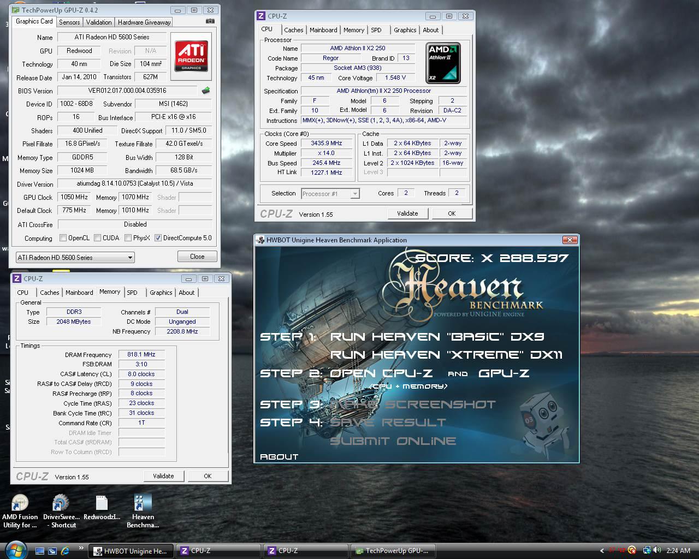Show hidden tray icons arrow

tap(602, 551)
